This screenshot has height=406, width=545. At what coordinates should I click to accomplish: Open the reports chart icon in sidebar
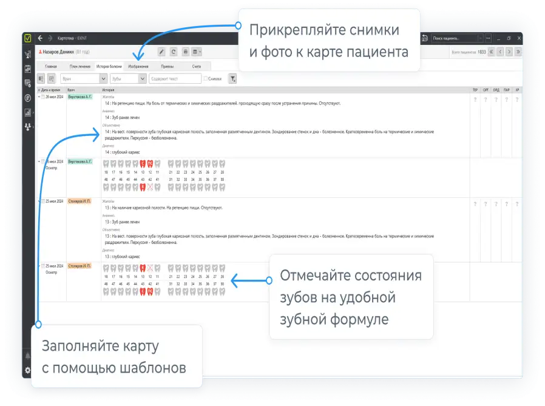tap(28, 112)
